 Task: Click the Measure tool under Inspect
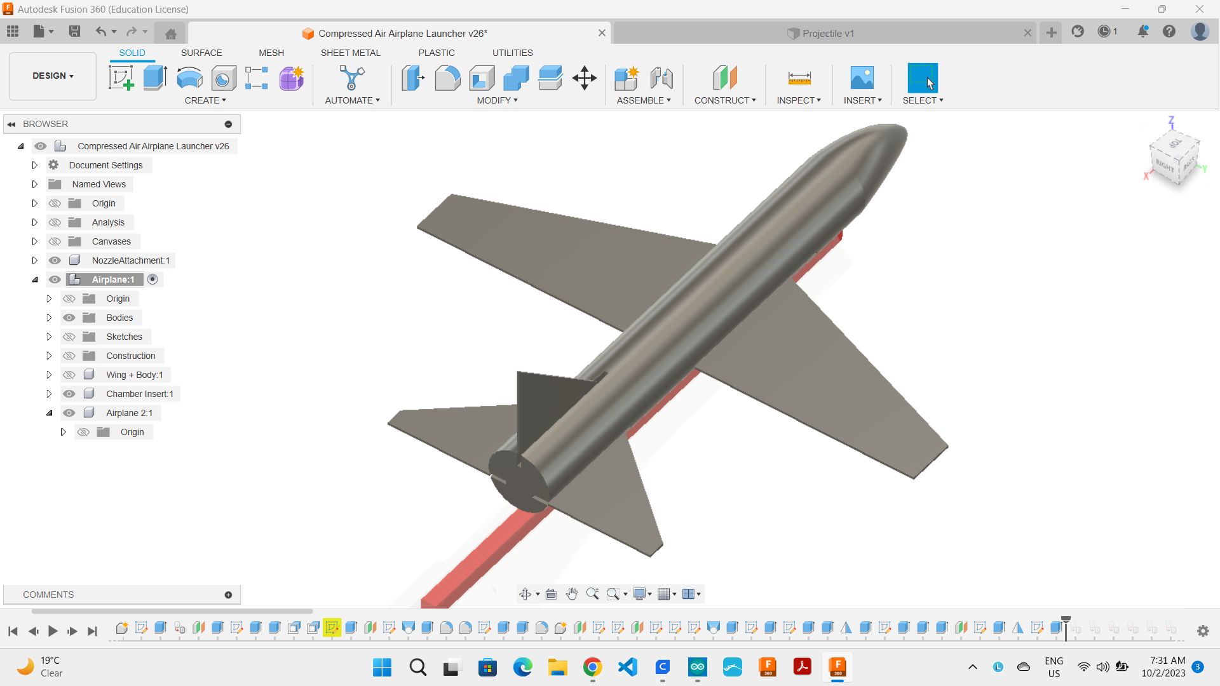[799, 77]
